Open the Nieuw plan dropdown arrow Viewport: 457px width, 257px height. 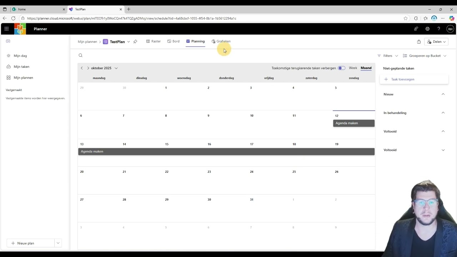[58, 243]
